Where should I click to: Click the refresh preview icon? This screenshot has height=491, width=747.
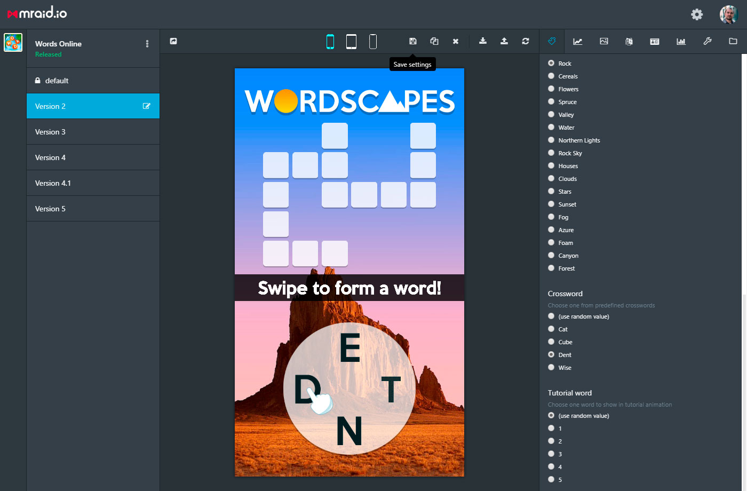click(x=526, y=41)
